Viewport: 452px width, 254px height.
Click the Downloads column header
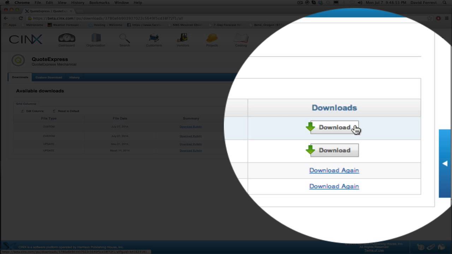pos(334,108)
